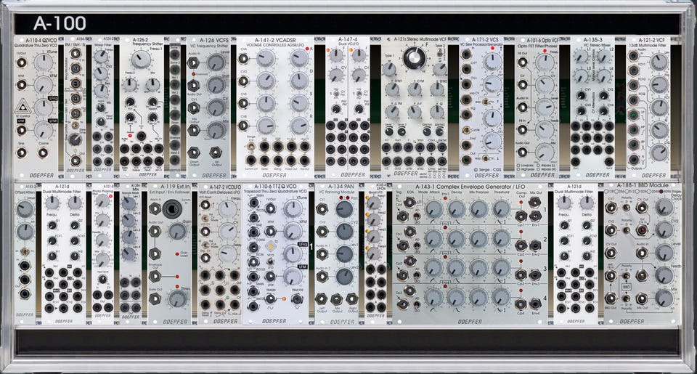This screenshot has height=374, width=697.
Task: Click the Audio In jack on A-101-6 Opto VCF
Action: [523, 107]
